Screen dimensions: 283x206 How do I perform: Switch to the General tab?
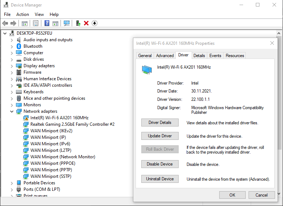145,56
